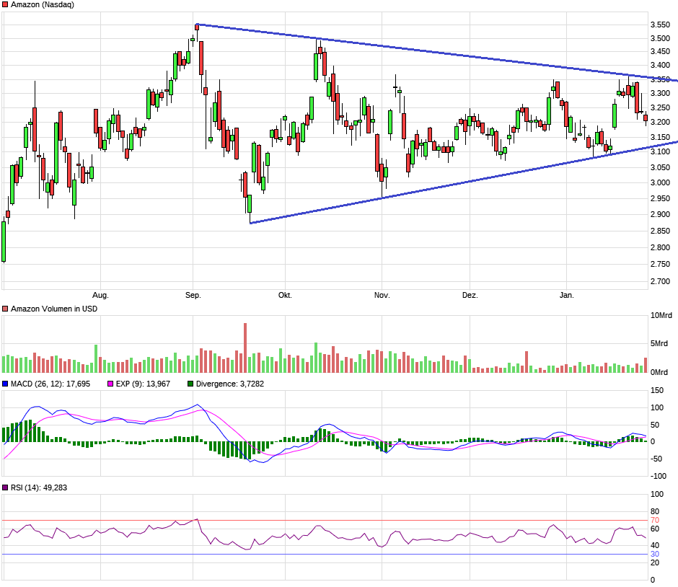Click the red Amazon (Nasdaq) legend square

point(5,5)
